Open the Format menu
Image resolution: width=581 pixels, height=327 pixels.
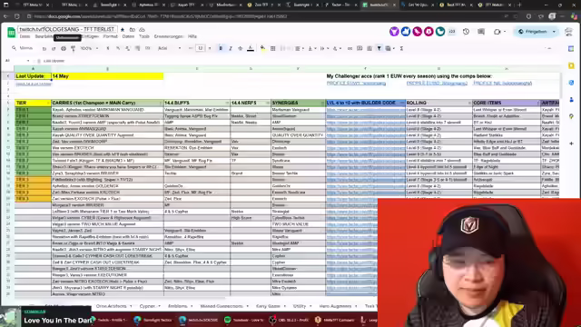pyautogui.click(x=110, y=36)
